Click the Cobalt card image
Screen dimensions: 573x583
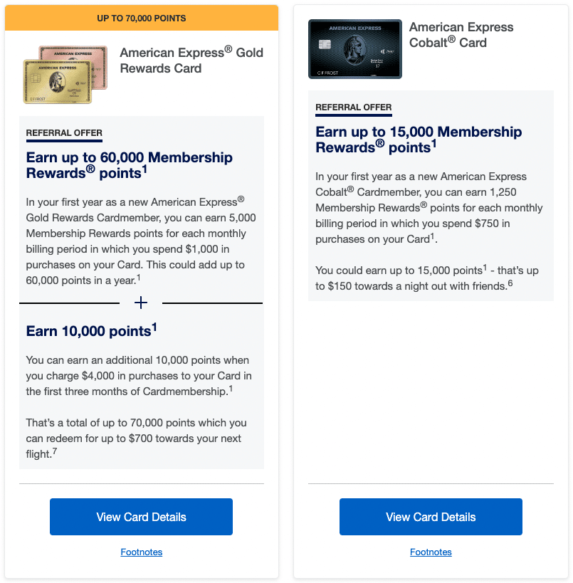(x=354, y=49)
